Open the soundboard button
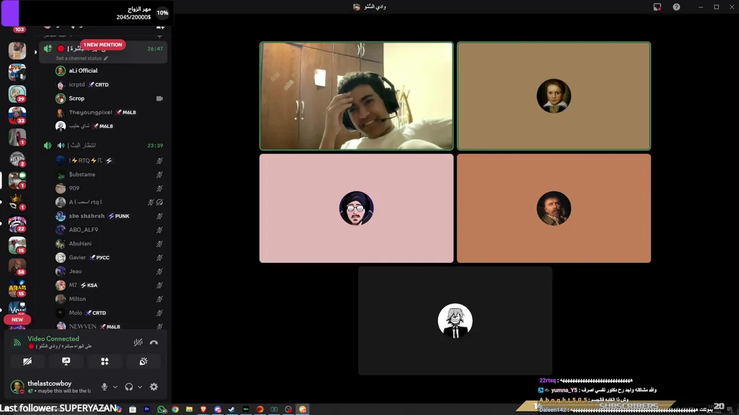 143,361
